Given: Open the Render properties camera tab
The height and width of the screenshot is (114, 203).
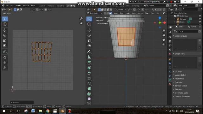Looking at the screenshot, I should (170, 37).
